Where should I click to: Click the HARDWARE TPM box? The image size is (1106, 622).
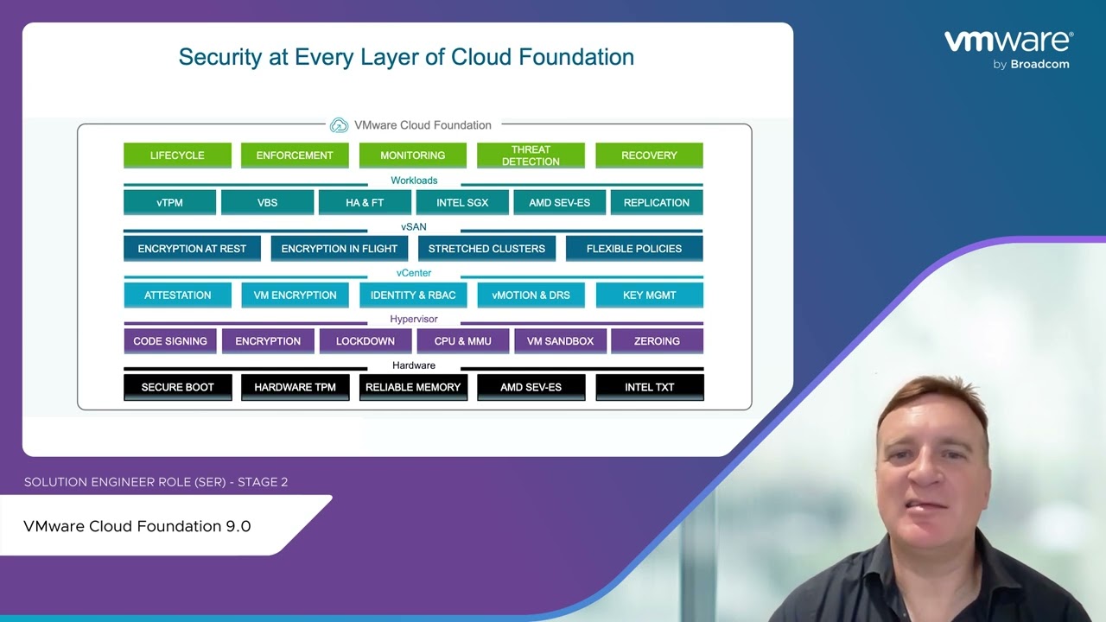tap(295, 387)
